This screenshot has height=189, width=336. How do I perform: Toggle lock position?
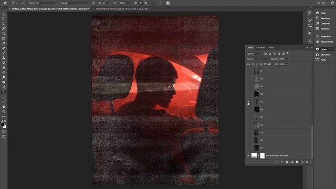click(261, 64)
